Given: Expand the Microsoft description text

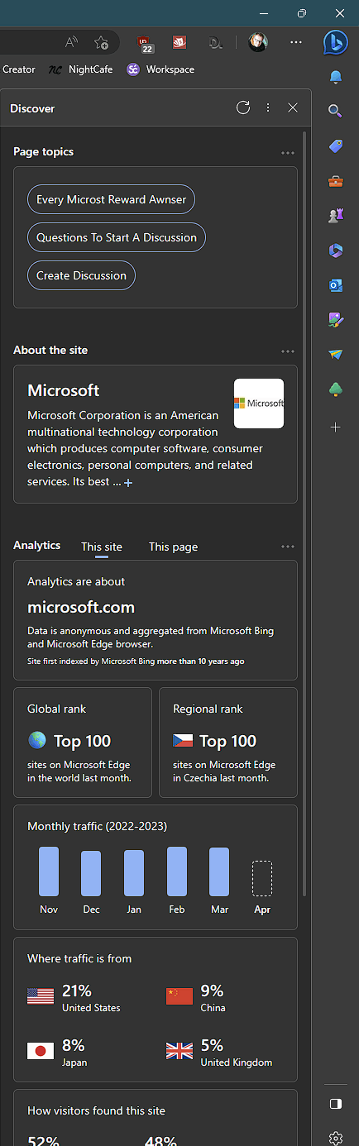Looking at the screenshot, I should [128, 482].
